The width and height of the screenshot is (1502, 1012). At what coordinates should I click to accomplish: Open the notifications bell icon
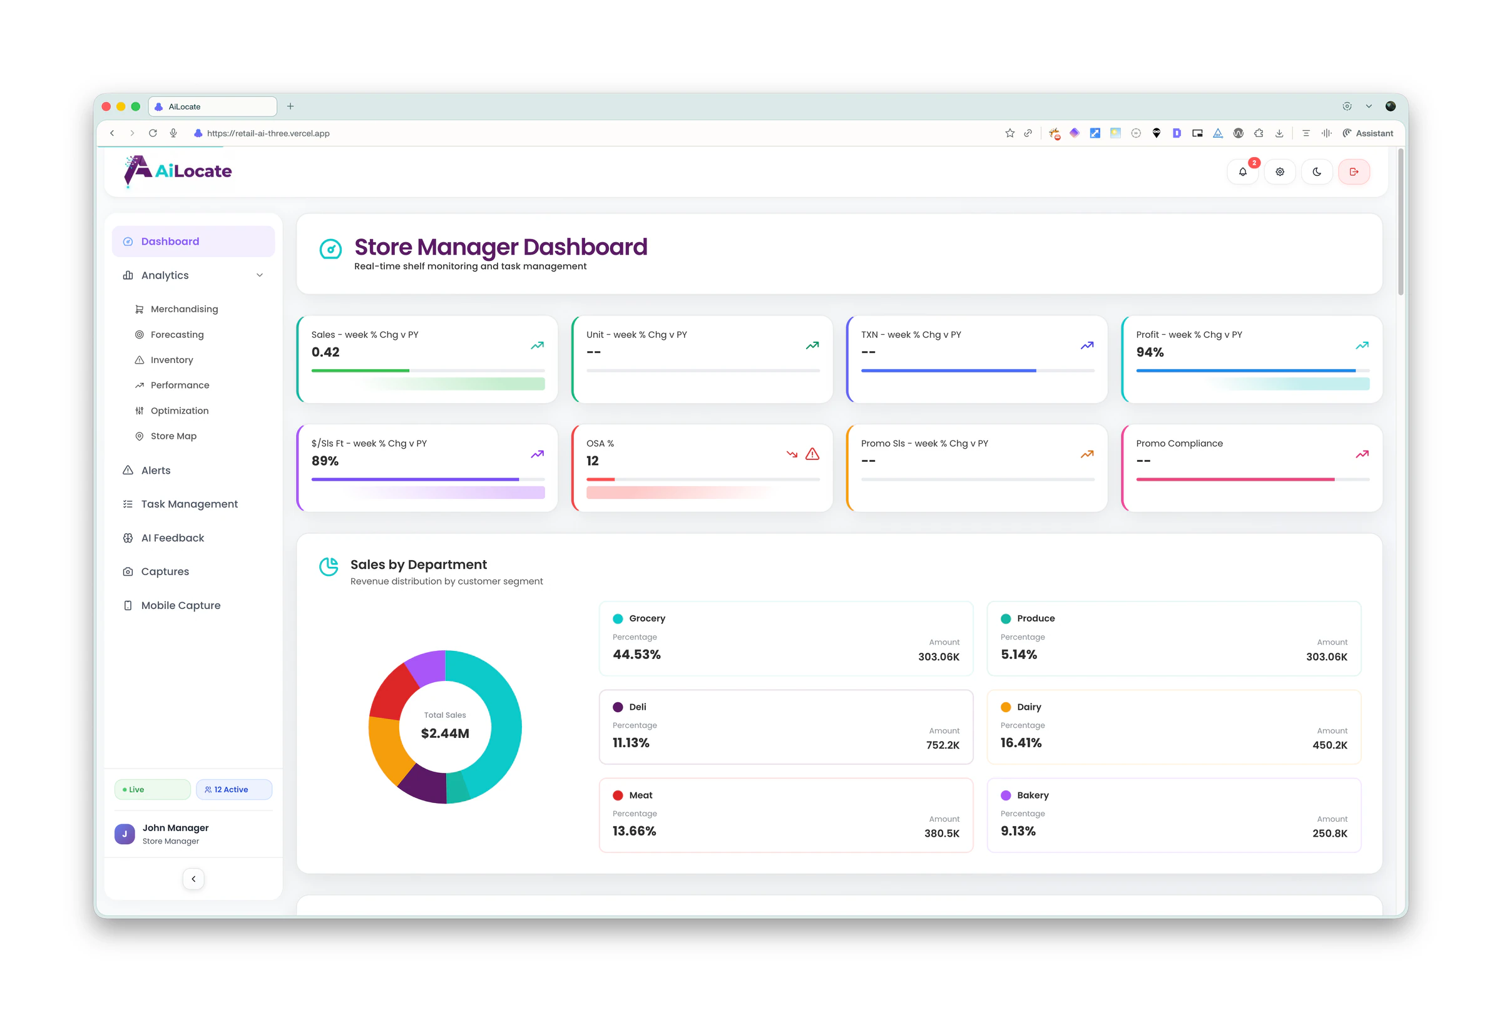click(x=1242, y=171)
